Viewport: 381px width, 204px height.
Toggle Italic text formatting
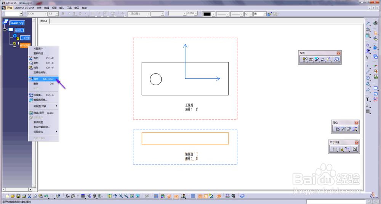click(x=69, y=14)
